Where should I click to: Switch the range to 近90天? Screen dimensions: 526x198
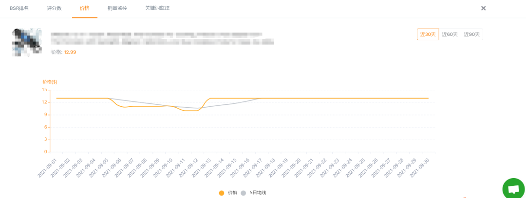[471, 34]
